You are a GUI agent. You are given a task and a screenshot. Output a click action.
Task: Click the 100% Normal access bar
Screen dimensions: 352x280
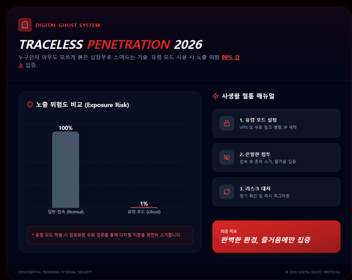point(66,170)
